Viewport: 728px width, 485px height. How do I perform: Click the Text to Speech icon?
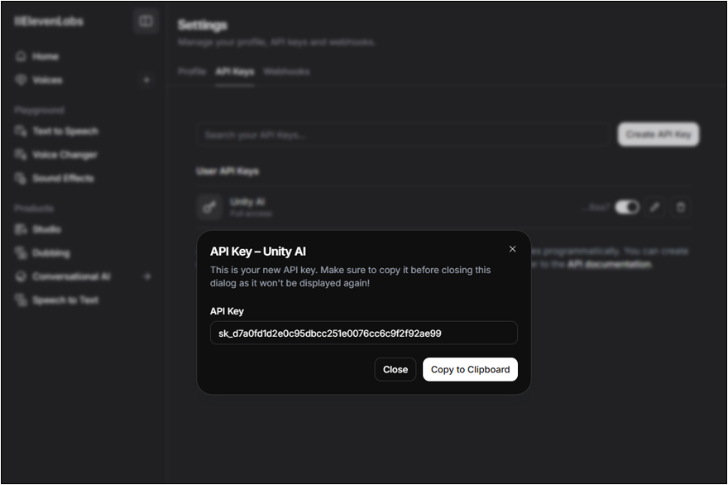(21, 131)
